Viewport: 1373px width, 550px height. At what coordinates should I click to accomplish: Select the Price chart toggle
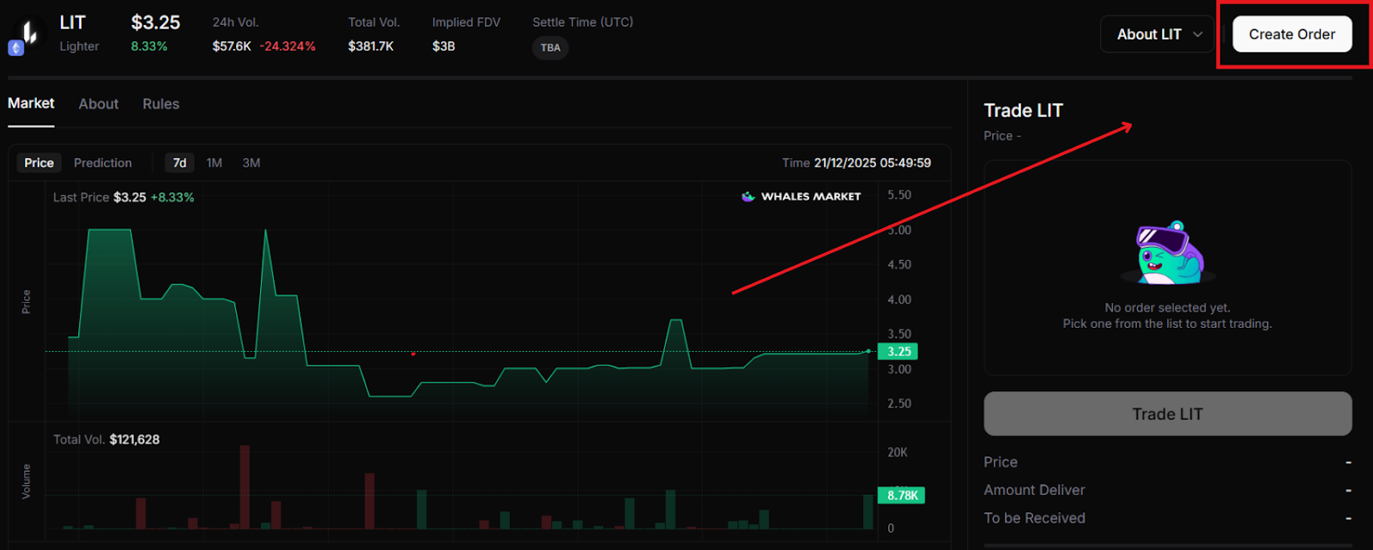click(39, 163)
